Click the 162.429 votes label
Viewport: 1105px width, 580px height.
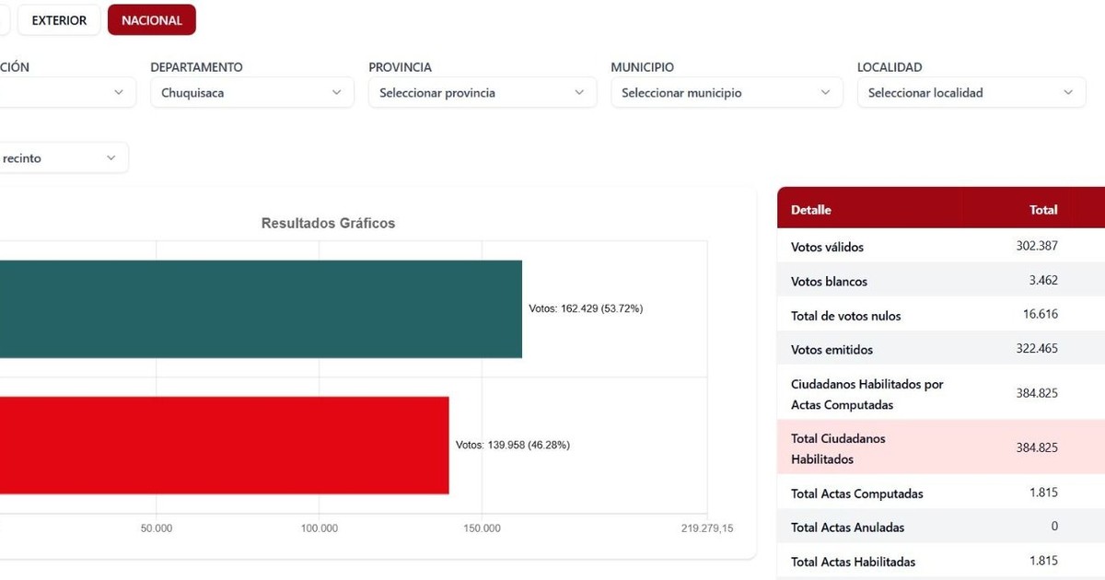(586, 309)
